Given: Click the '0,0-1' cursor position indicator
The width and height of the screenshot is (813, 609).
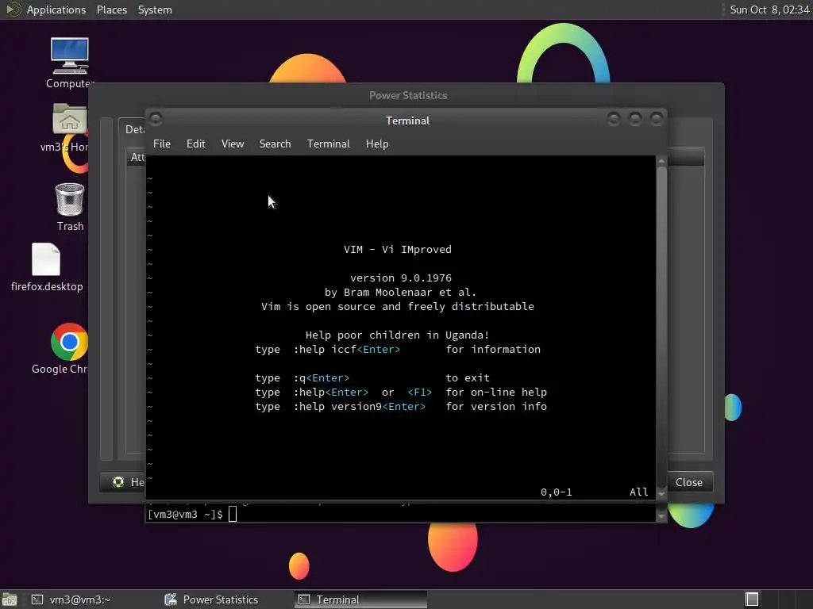Looking at the screenshot, I should (557, 492).
